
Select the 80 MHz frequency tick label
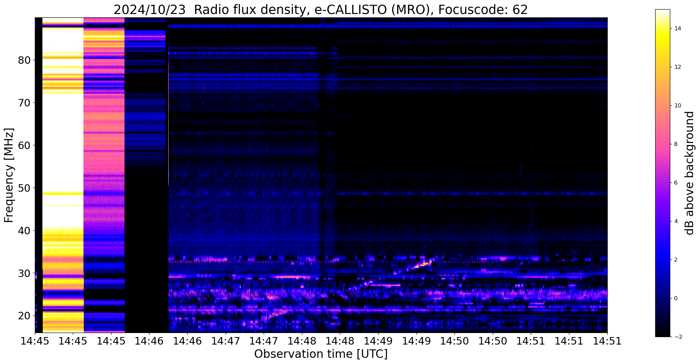click(x=24, y=60)
